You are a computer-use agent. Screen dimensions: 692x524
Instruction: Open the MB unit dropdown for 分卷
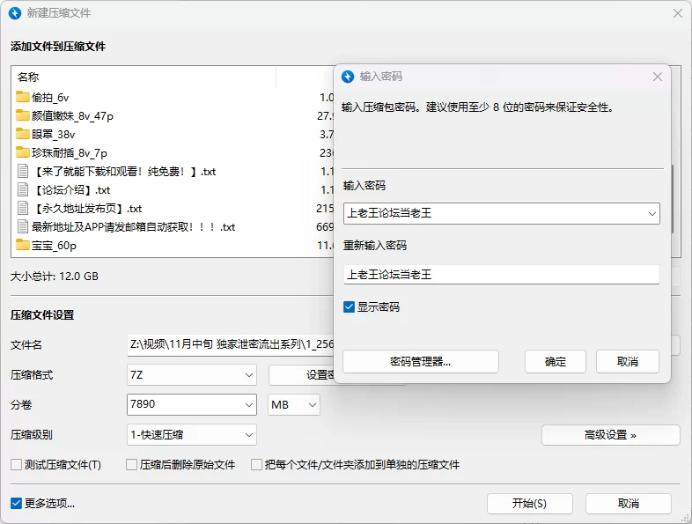pyautogui.click(x=294, y=405)
